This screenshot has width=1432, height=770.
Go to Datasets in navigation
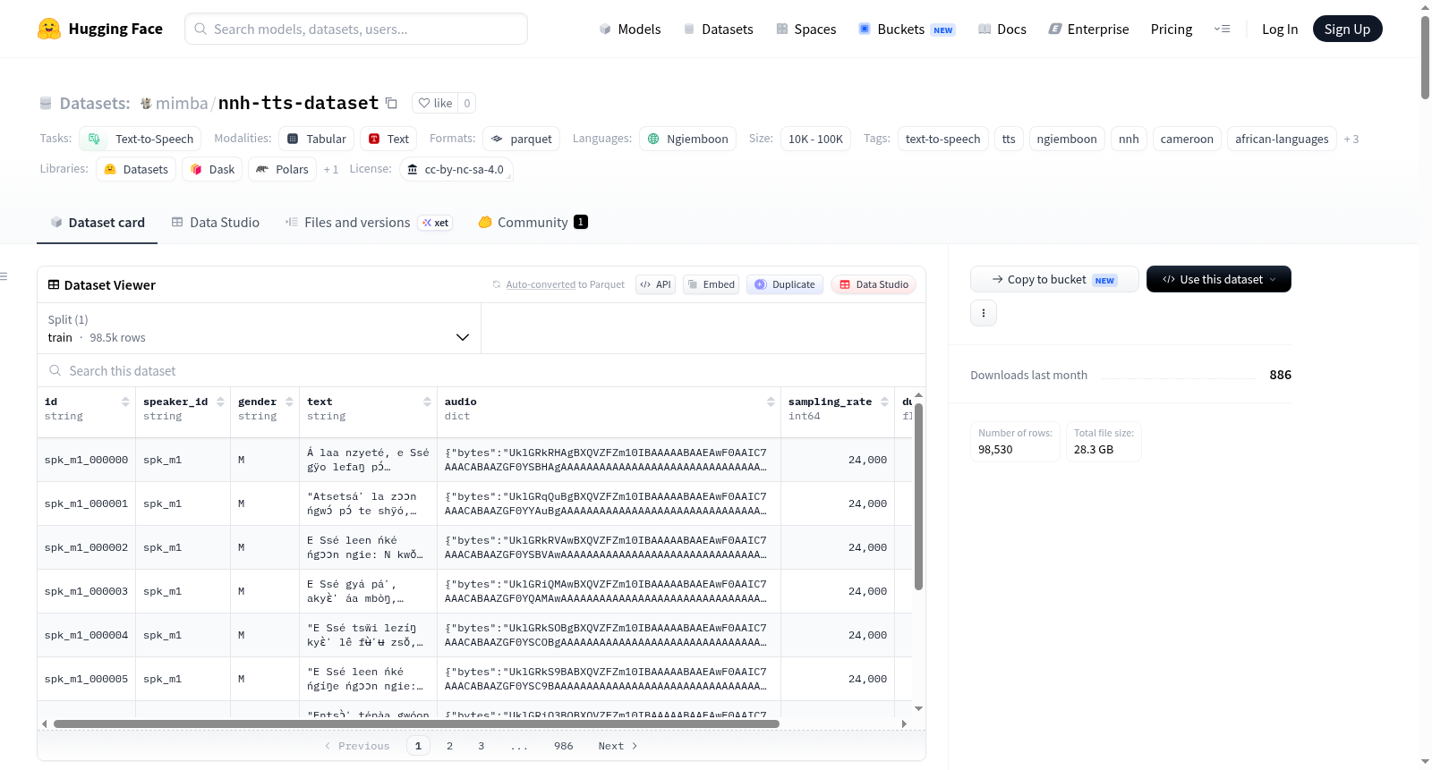coord(718,29)
